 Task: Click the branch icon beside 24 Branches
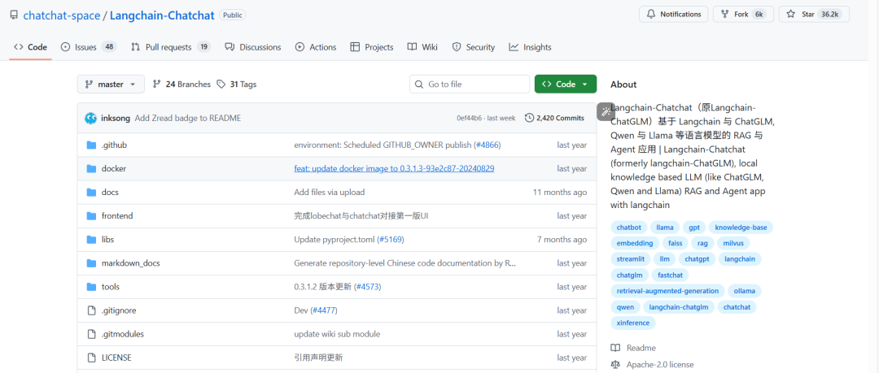[x=157, y=84]
